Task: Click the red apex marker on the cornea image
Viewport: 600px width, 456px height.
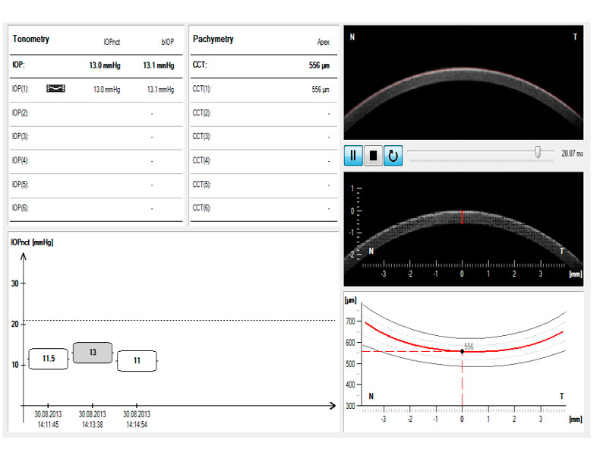Action: [x=462, y=217]
